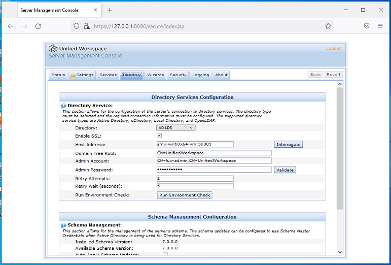Click the Enable SSL label
Viewport: 391px width, 265px height.
click(x=88, y=136)
